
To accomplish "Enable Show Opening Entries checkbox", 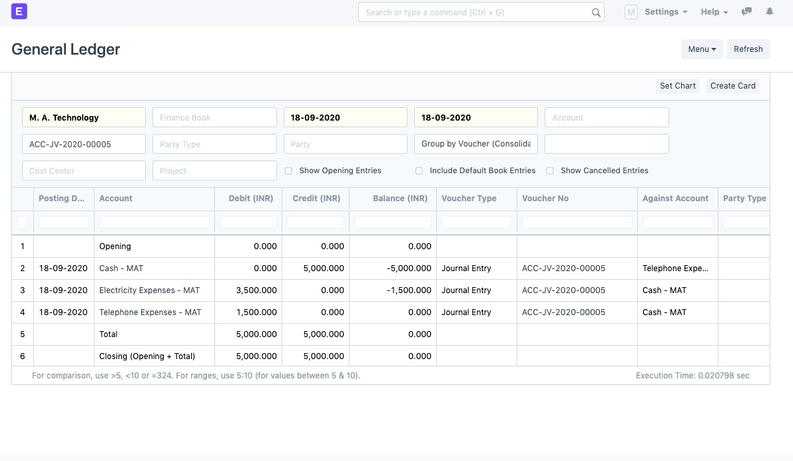I will click(x=288, y=171).
